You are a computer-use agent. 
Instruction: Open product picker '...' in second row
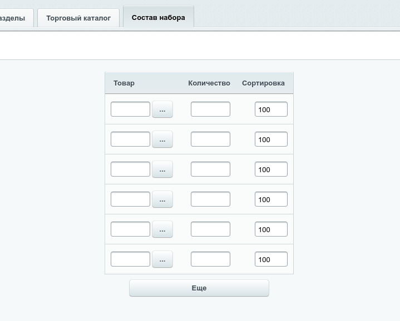click(x=162, y=139)
